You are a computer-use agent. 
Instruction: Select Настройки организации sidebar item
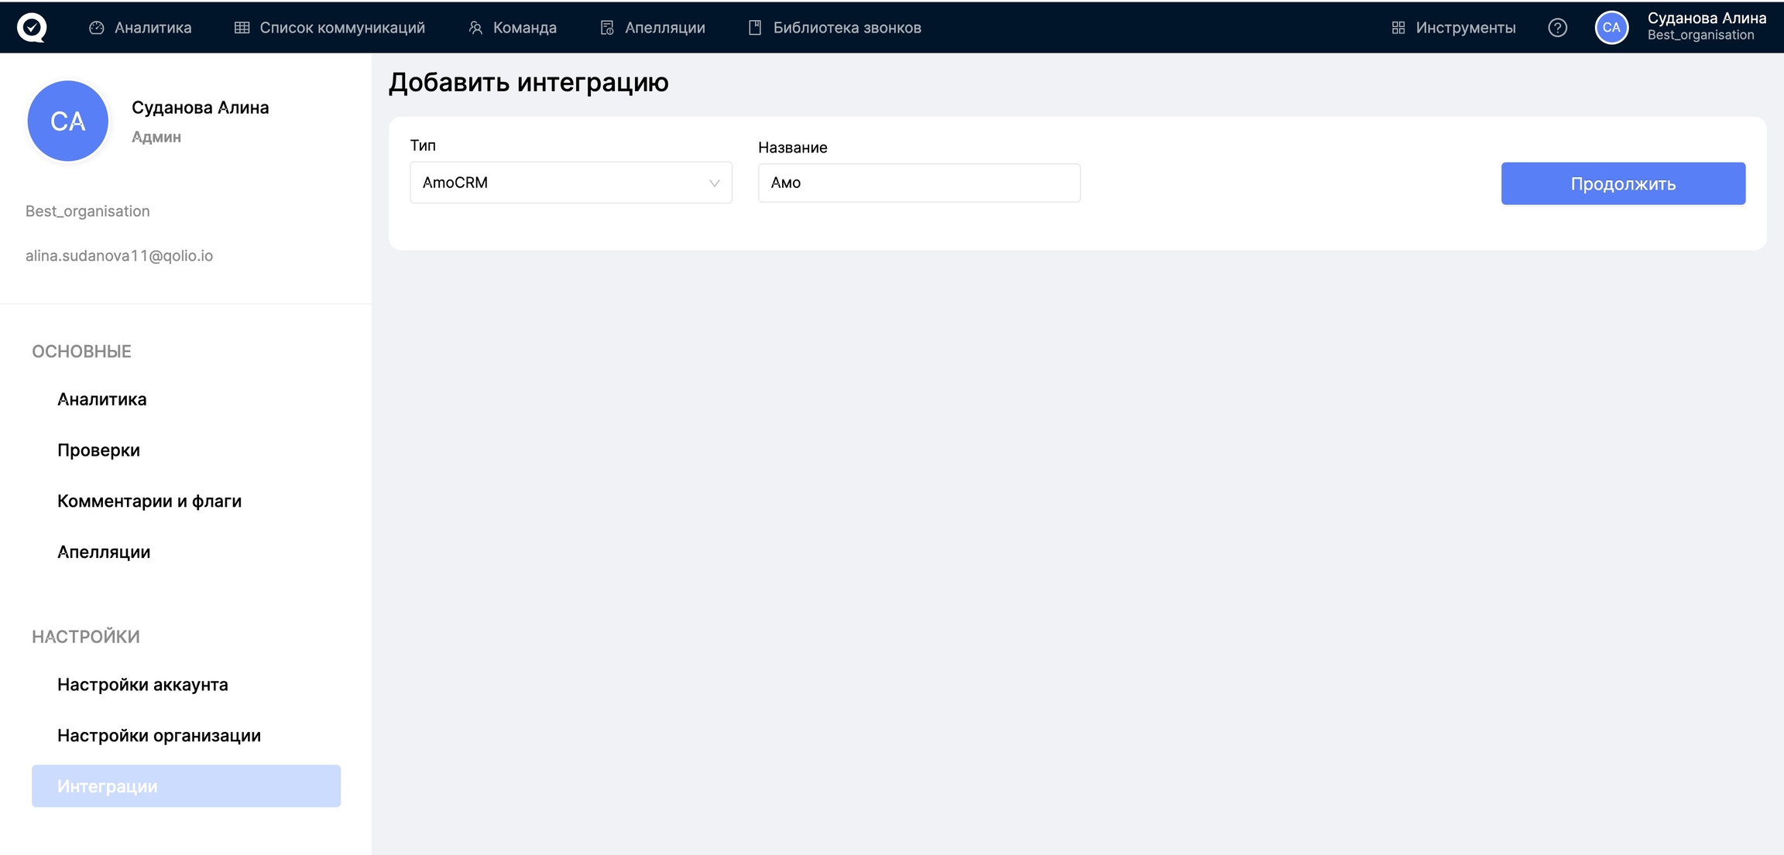(x=159, y=736)
